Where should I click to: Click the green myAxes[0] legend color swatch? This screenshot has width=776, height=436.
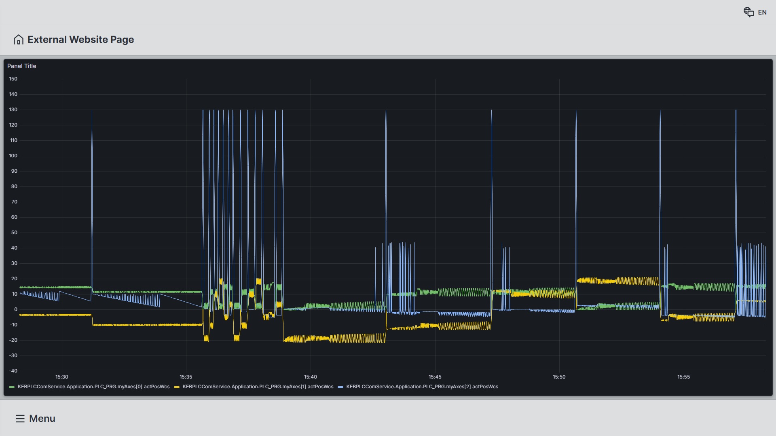pos(12,387)
